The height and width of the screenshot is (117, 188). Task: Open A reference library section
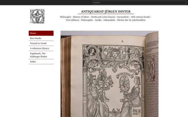click(41, 48)
